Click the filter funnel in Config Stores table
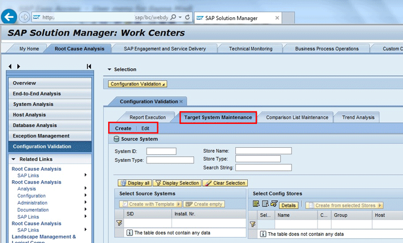 tap(253, 225)
